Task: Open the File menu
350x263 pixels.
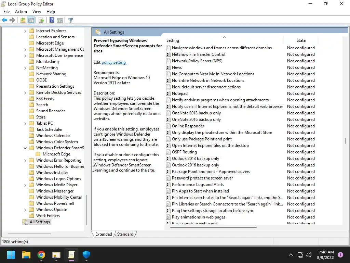Action: pyautogui.click(x=6, y=12)
